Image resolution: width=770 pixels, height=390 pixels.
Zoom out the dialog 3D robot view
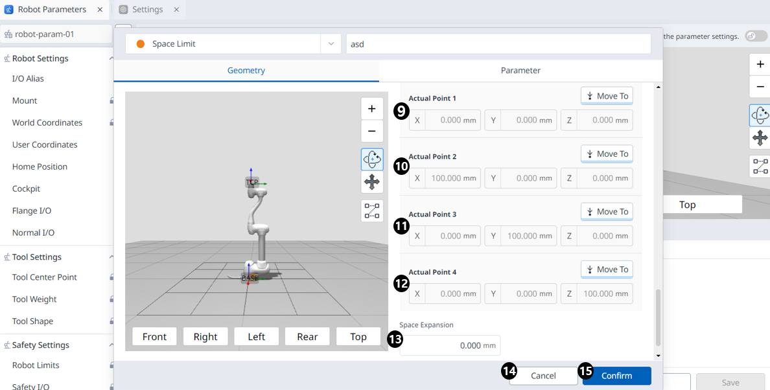pyautogui.click(x=371, y=132)
